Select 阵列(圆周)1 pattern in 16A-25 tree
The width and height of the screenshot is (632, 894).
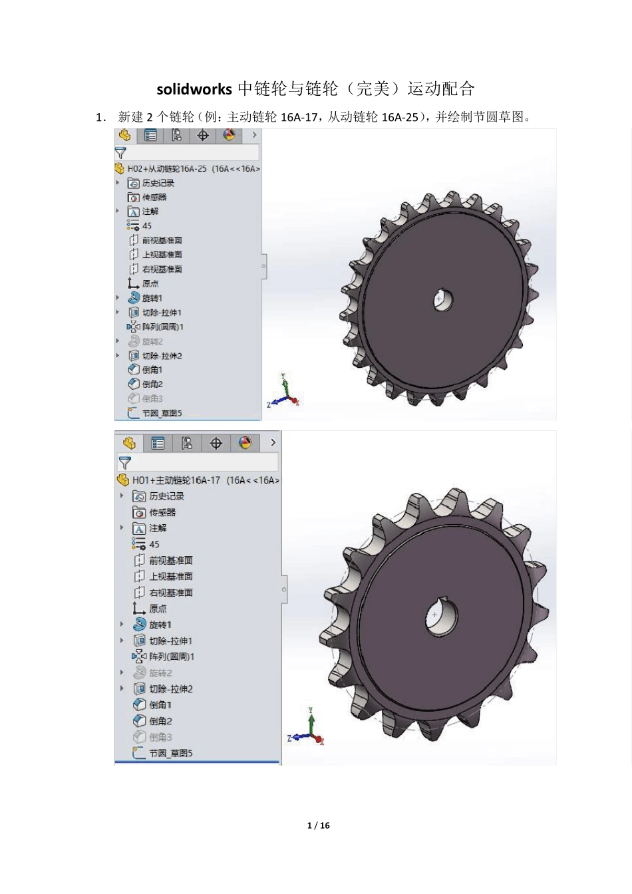[155, 327]
